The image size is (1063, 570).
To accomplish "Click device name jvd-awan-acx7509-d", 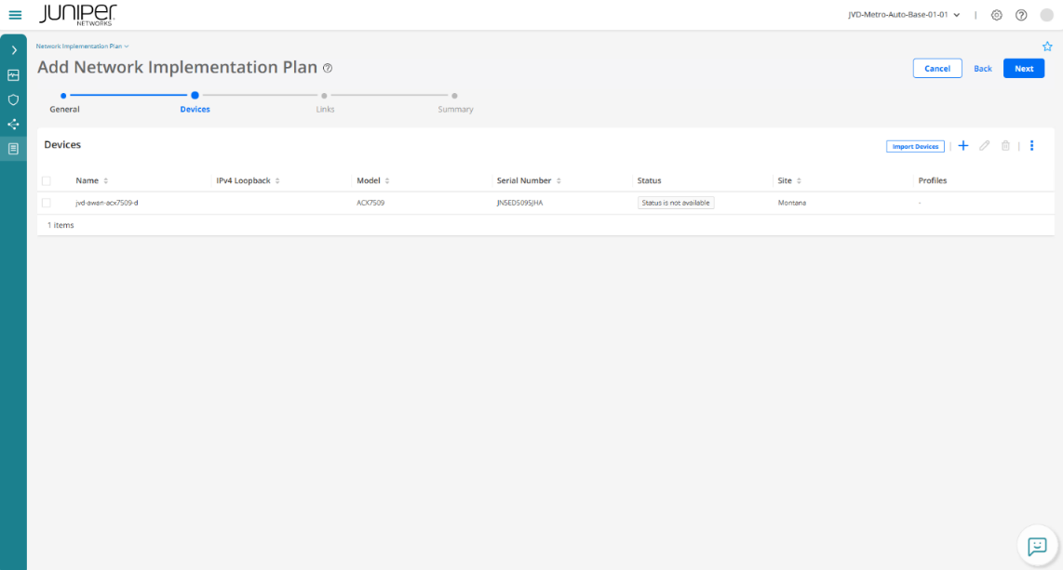I will pos(106,203).
